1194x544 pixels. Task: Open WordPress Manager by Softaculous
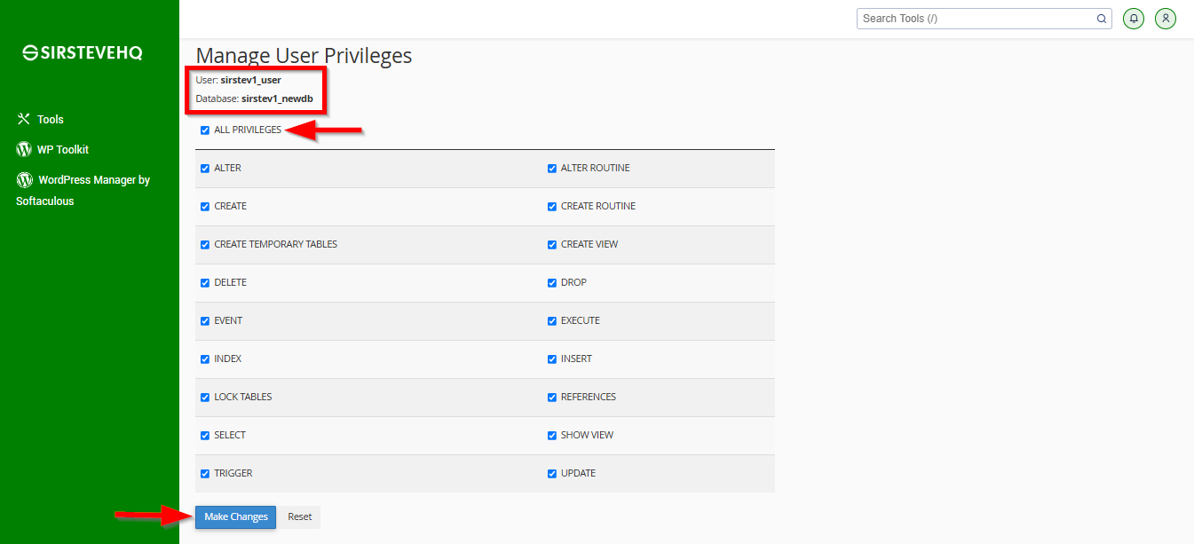point(83,190)
